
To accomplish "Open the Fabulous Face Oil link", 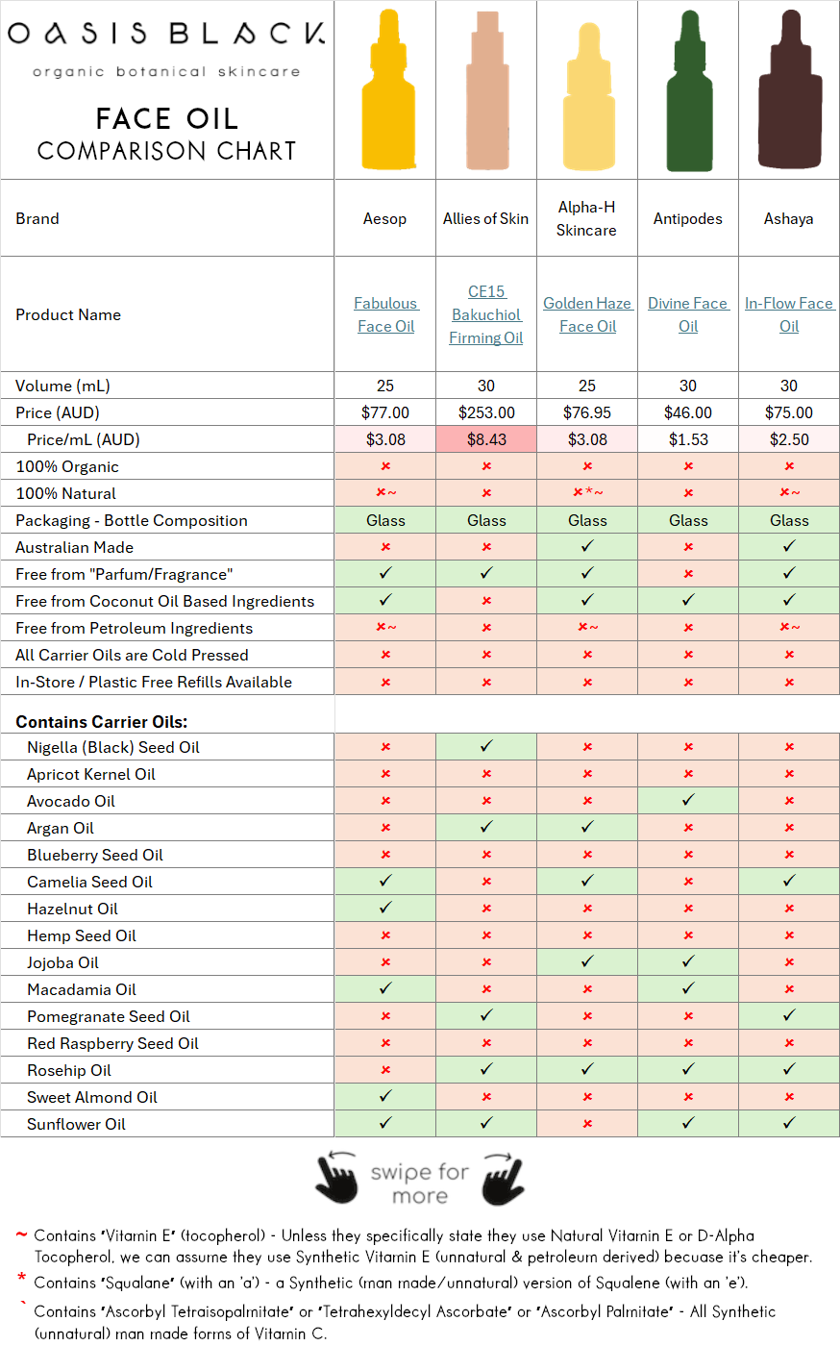I will coord(385,314).
